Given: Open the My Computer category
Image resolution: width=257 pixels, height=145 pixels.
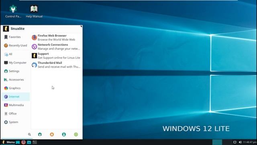Looking at the screenshot, I should click(15, 63).
